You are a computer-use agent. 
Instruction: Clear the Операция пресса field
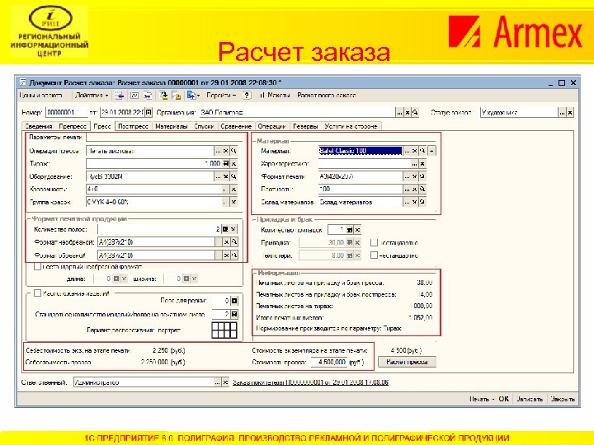click(x=226, y=151)
